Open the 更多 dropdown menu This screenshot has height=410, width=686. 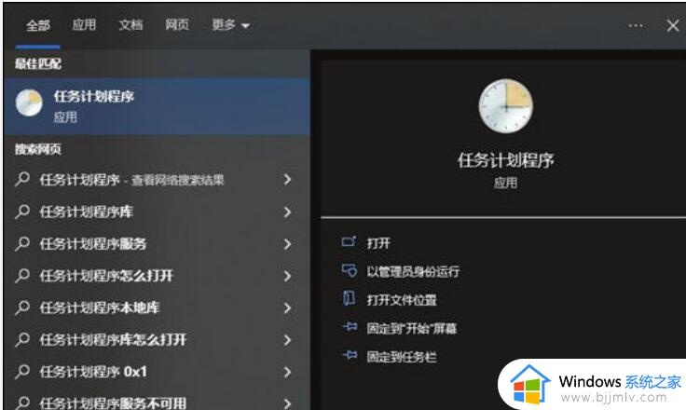230,25
